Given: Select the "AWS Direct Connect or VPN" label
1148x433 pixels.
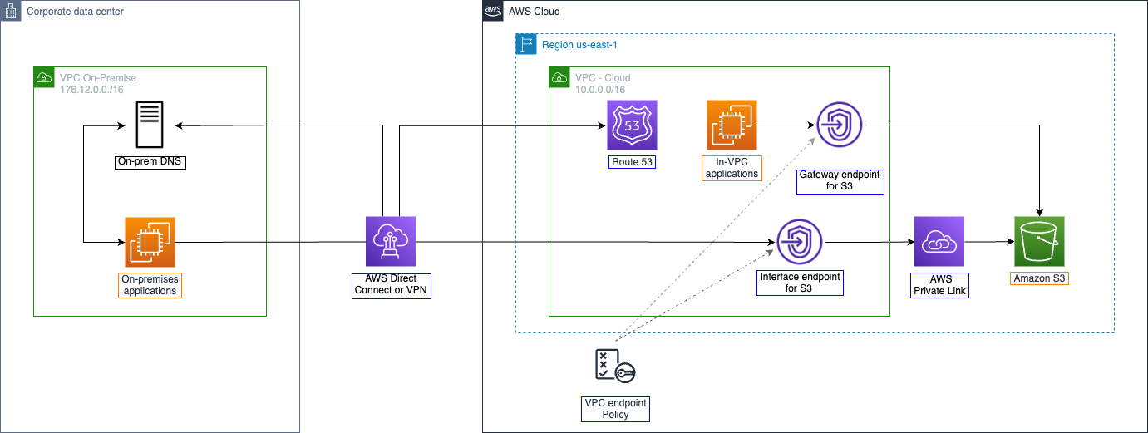Looking at the screenshot, I should [x=391, y=285].
